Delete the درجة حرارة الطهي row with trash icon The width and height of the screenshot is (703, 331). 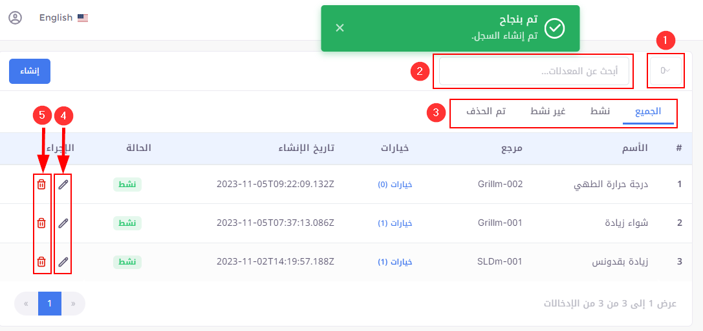(x=41, y=185)
